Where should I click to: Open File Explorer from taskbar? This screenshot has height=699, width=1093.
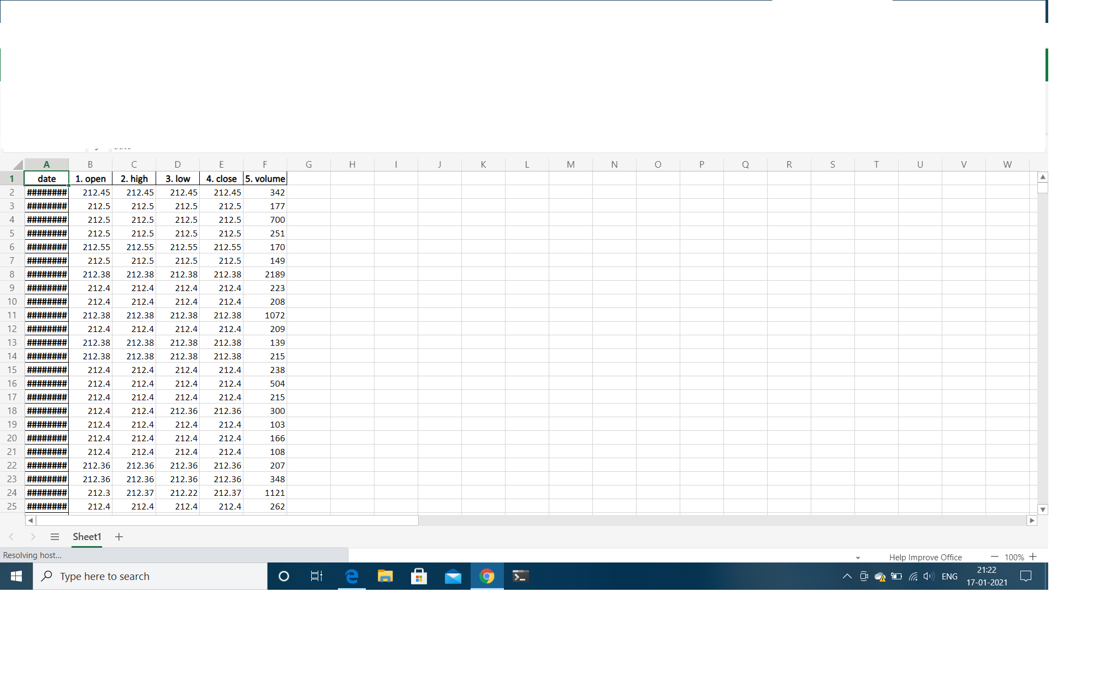click(x=385, y=576)
